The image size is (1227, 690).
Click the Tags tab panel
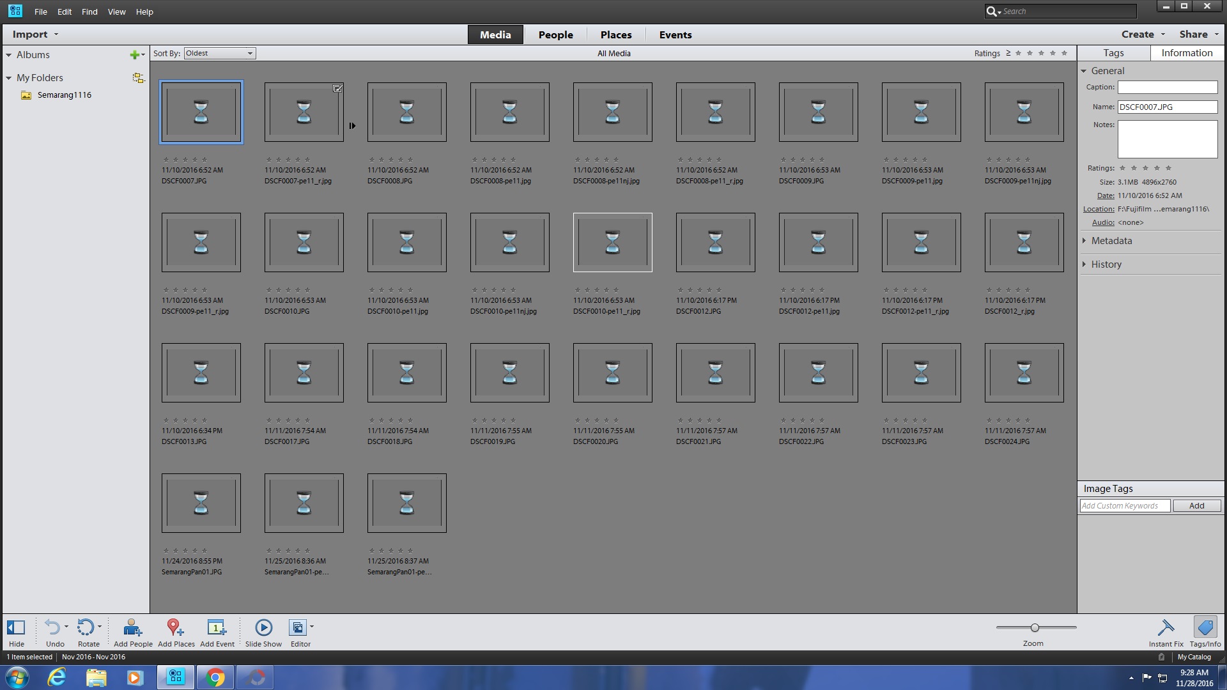tap(1114, 52)
